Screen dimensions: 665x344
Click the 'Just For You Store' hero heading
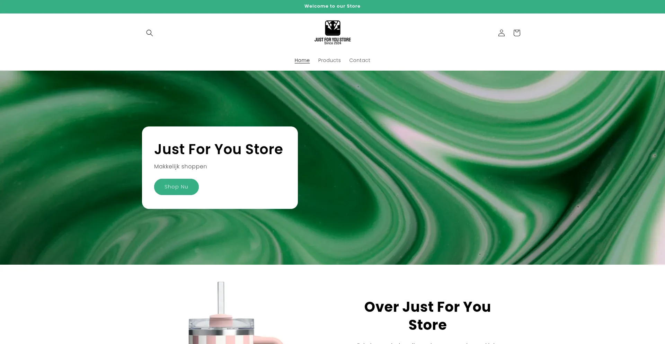219,149
